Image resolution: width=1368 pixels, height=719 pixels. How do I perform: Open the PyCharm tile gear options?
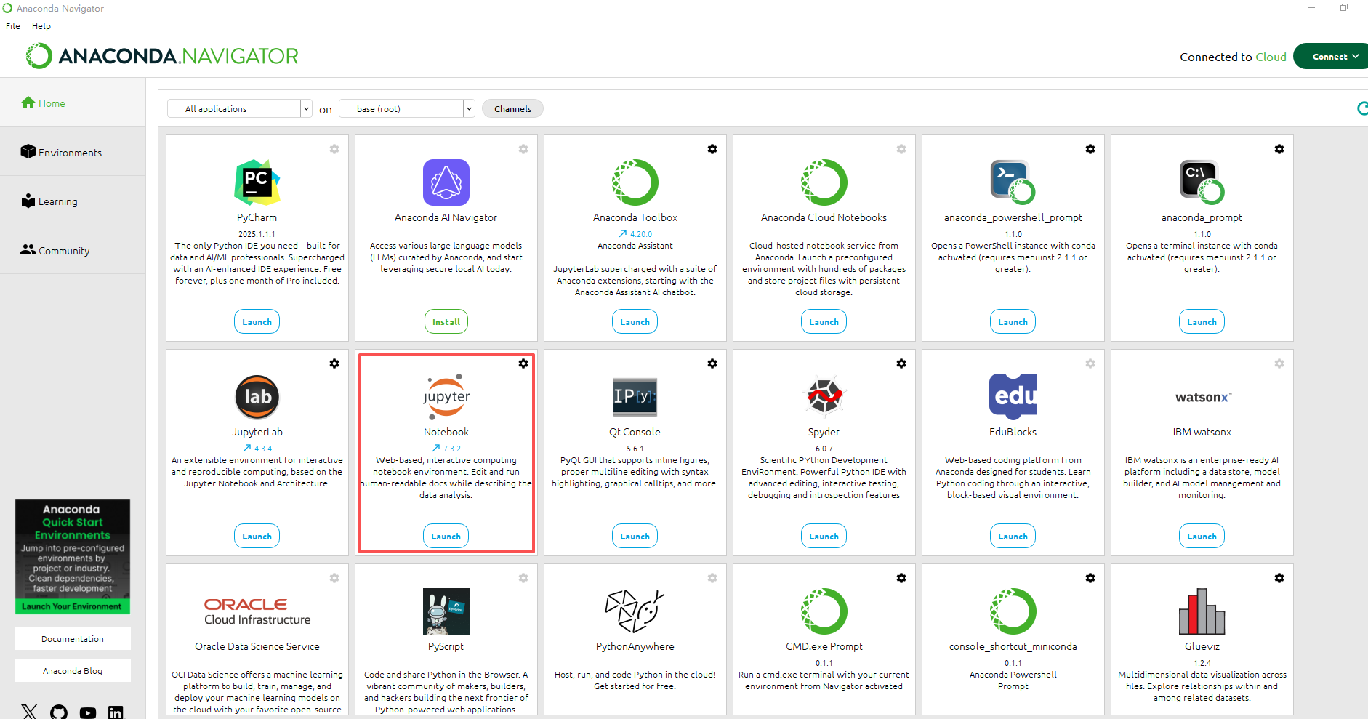tap(334, 149)
